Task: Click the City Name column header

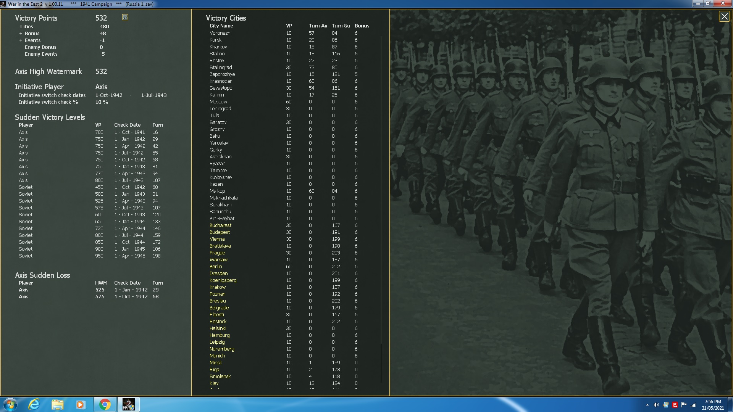Action: click(x=221, y=26)
